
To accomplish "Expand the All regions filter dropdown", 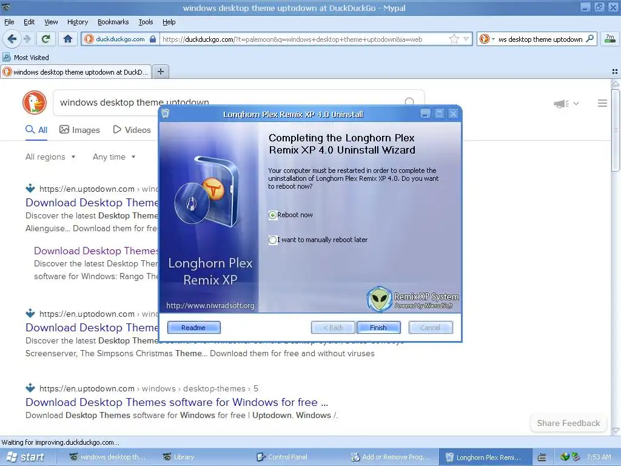I will [50, 157].
